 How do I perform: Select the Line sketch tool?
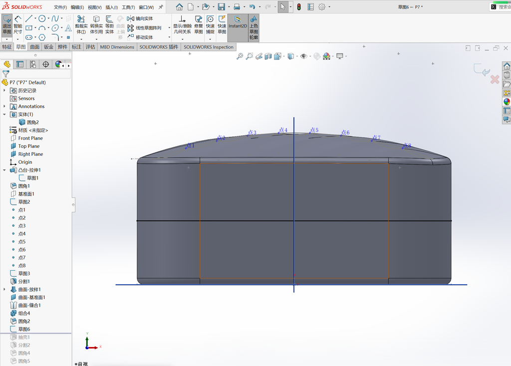28,18
